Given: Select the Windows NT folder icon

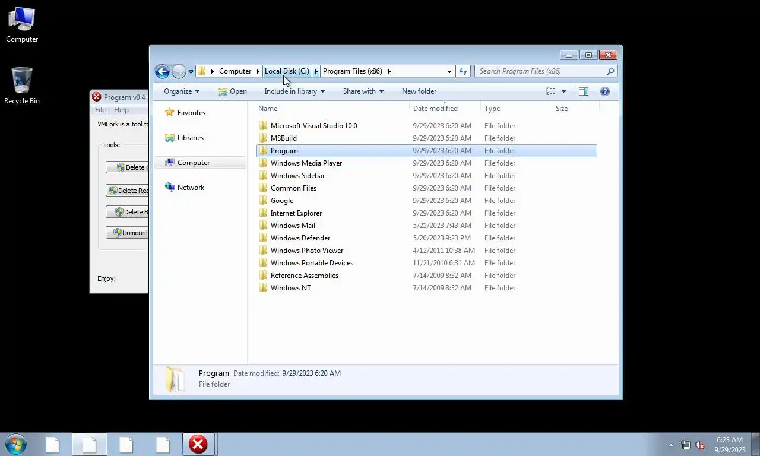Looking at the screenshot, I should coord(264,288).
